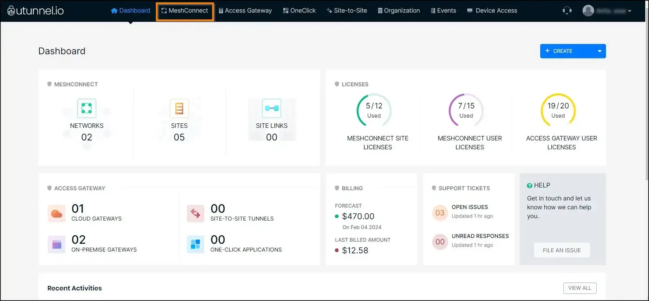Click the Access Gateway user licenses 19/20 gauge
This screenshot has width=649, height=301.
click(x=558, y=110)
